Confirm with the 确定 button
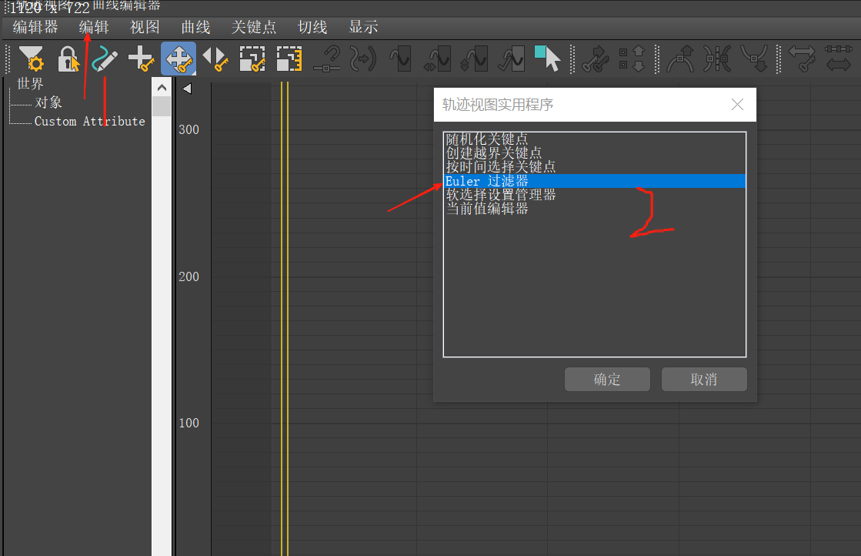This screenshot has height=556, width=861. 607,380
